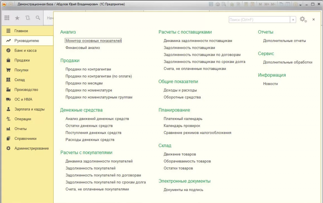Open Документы на подпись
Screen dimensions: 323x203
point(183,190)
